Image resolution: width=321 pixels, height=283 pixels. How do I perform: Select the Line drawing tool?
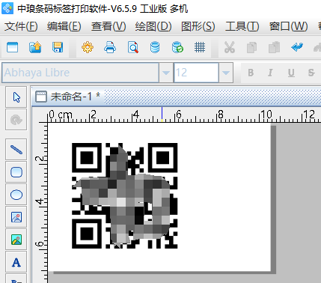tap(16, 150)
